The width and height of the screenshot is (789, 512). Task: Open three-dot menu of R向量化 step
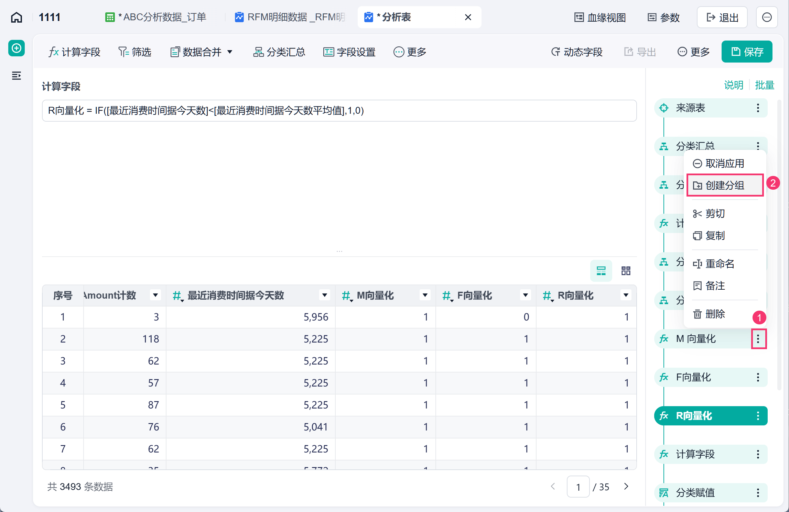coord(758,416)
